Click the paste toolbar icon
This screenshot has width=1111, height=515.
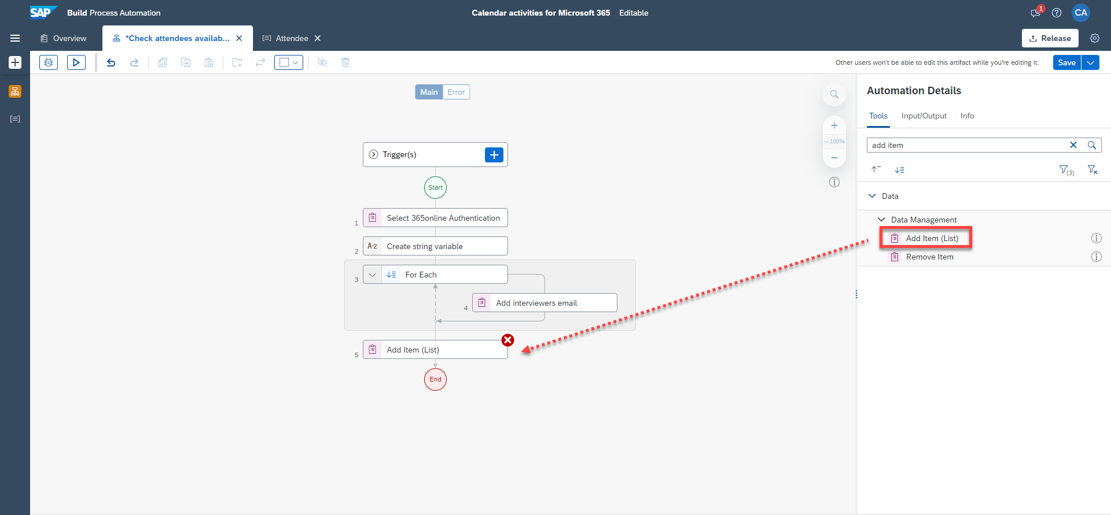click(x=209, y=62)
